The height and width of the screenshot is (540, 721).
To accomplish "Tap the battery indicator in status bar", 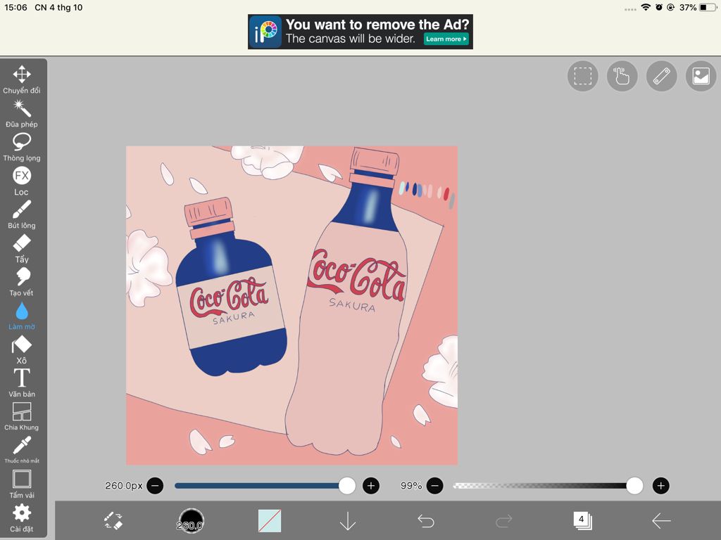I will 707,7.
